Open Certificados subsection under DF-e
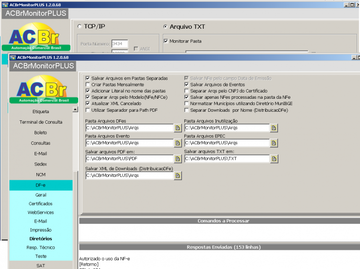Viewport: 360px width, 269px height. 41,204
